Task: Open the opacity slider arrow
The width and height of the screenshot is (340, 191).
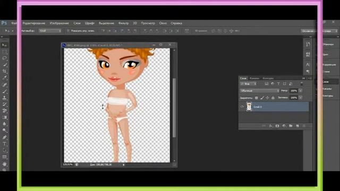Action: tap(300, 91)
